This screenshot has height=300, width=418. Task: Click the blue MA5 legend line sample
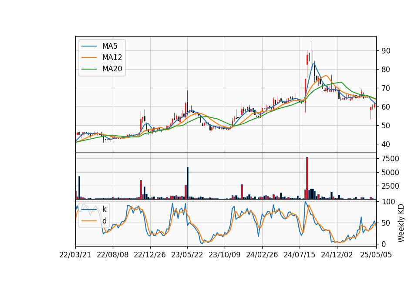point(89,46)
